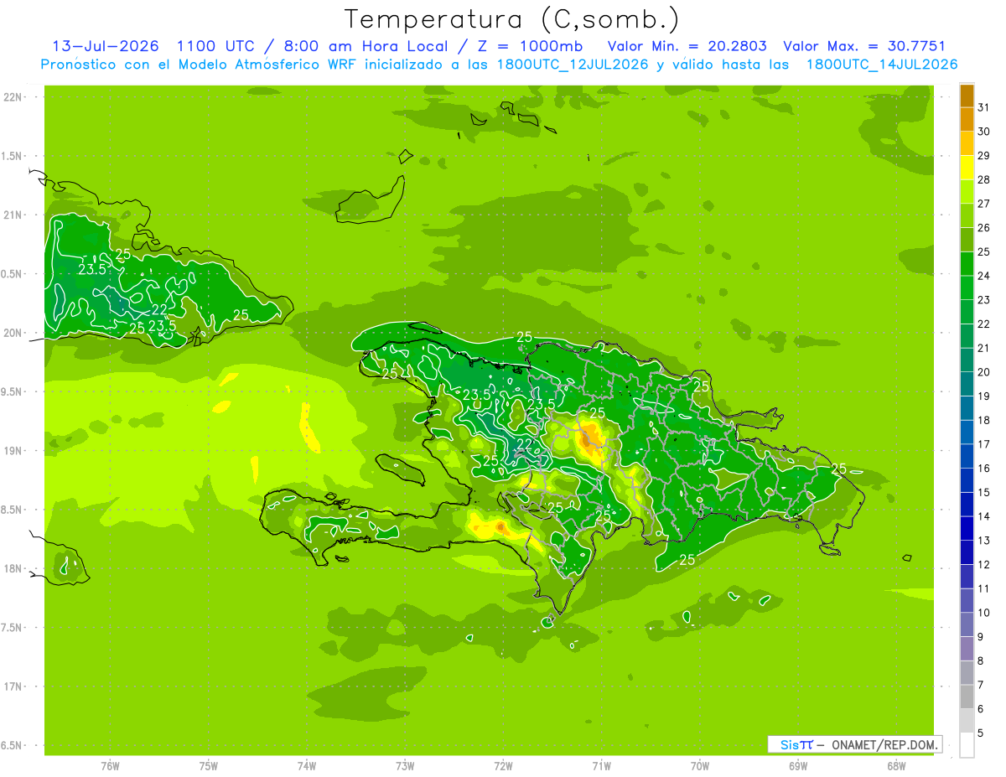Pick the lime legend swatch between 27 and 28

[x=967, y=192]
